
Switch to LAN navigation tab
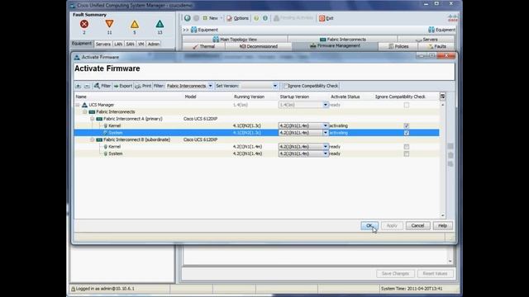[118, 44]
